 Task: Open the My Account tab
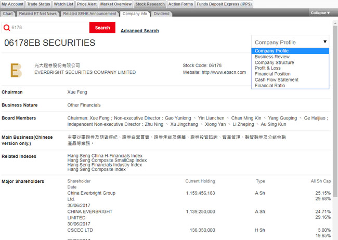tap(12, 4)
